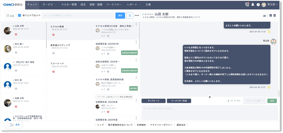
Task: Open kebab menu for エクセル原宿_賃貸借契約書 topic
Action: click(136, 78)
